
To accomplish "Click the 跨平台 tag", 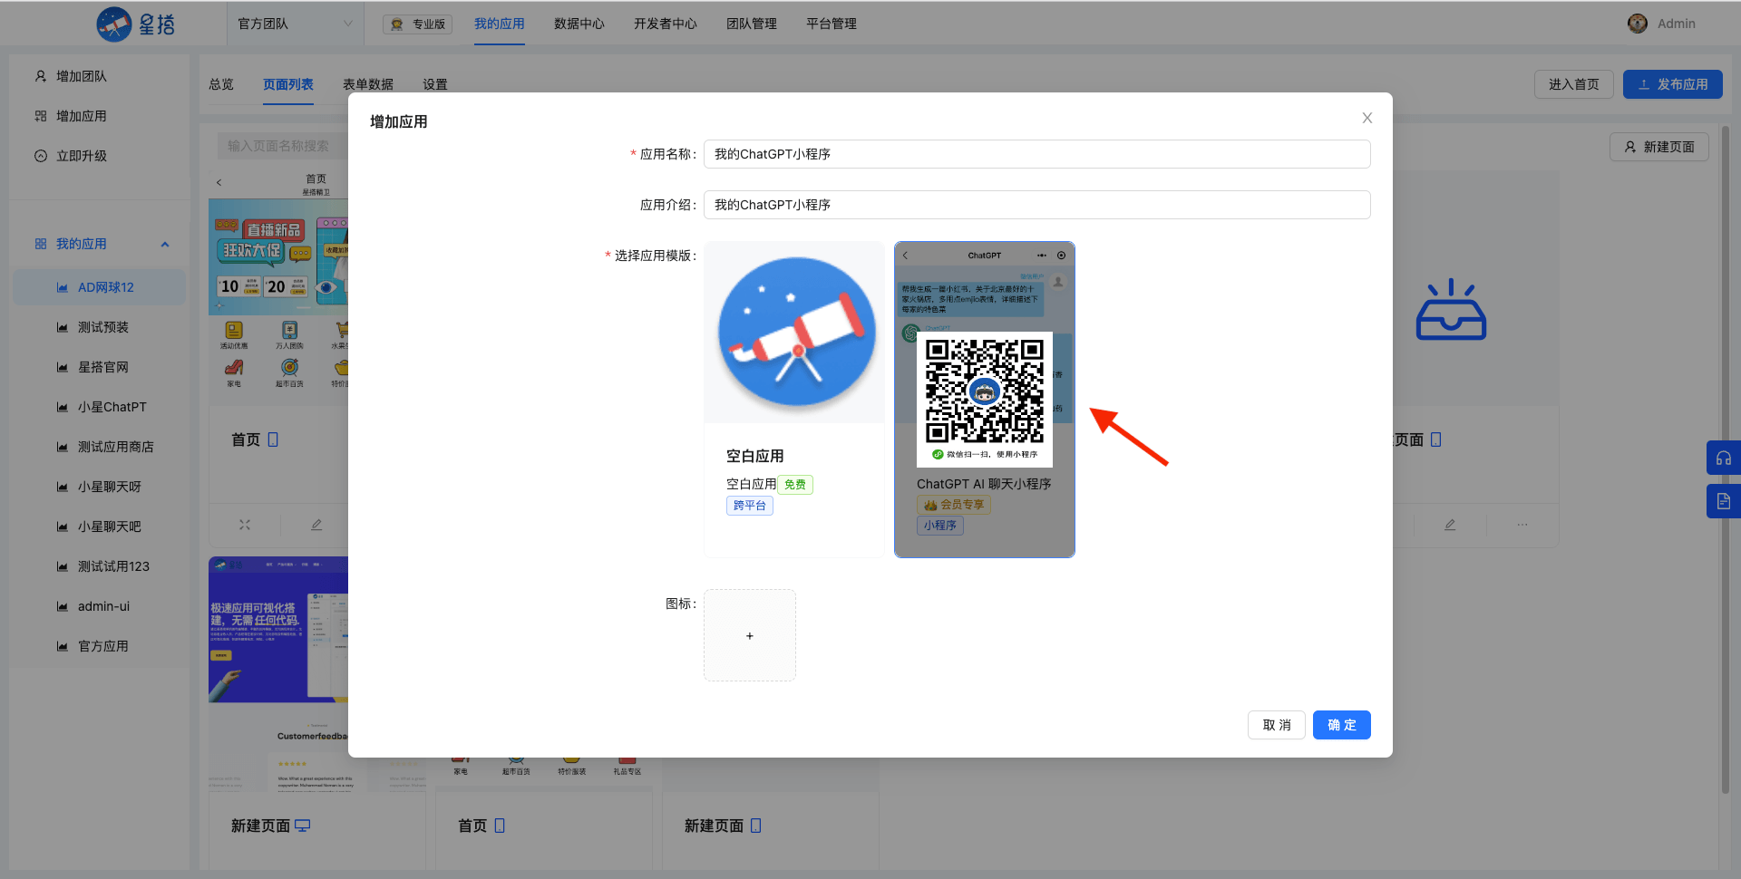I will tap(750, 506).
